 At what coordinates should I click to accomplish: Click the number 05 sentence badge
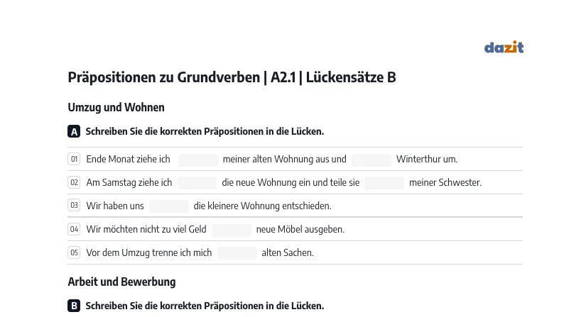coord(74,252)
